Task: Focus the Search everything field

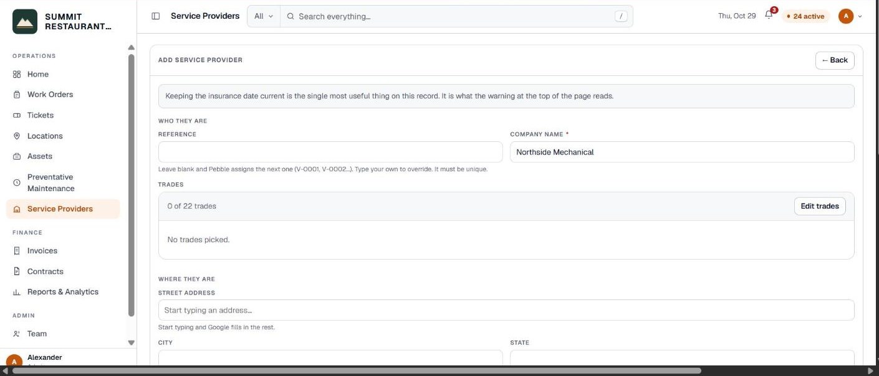Action: (456, 16)
